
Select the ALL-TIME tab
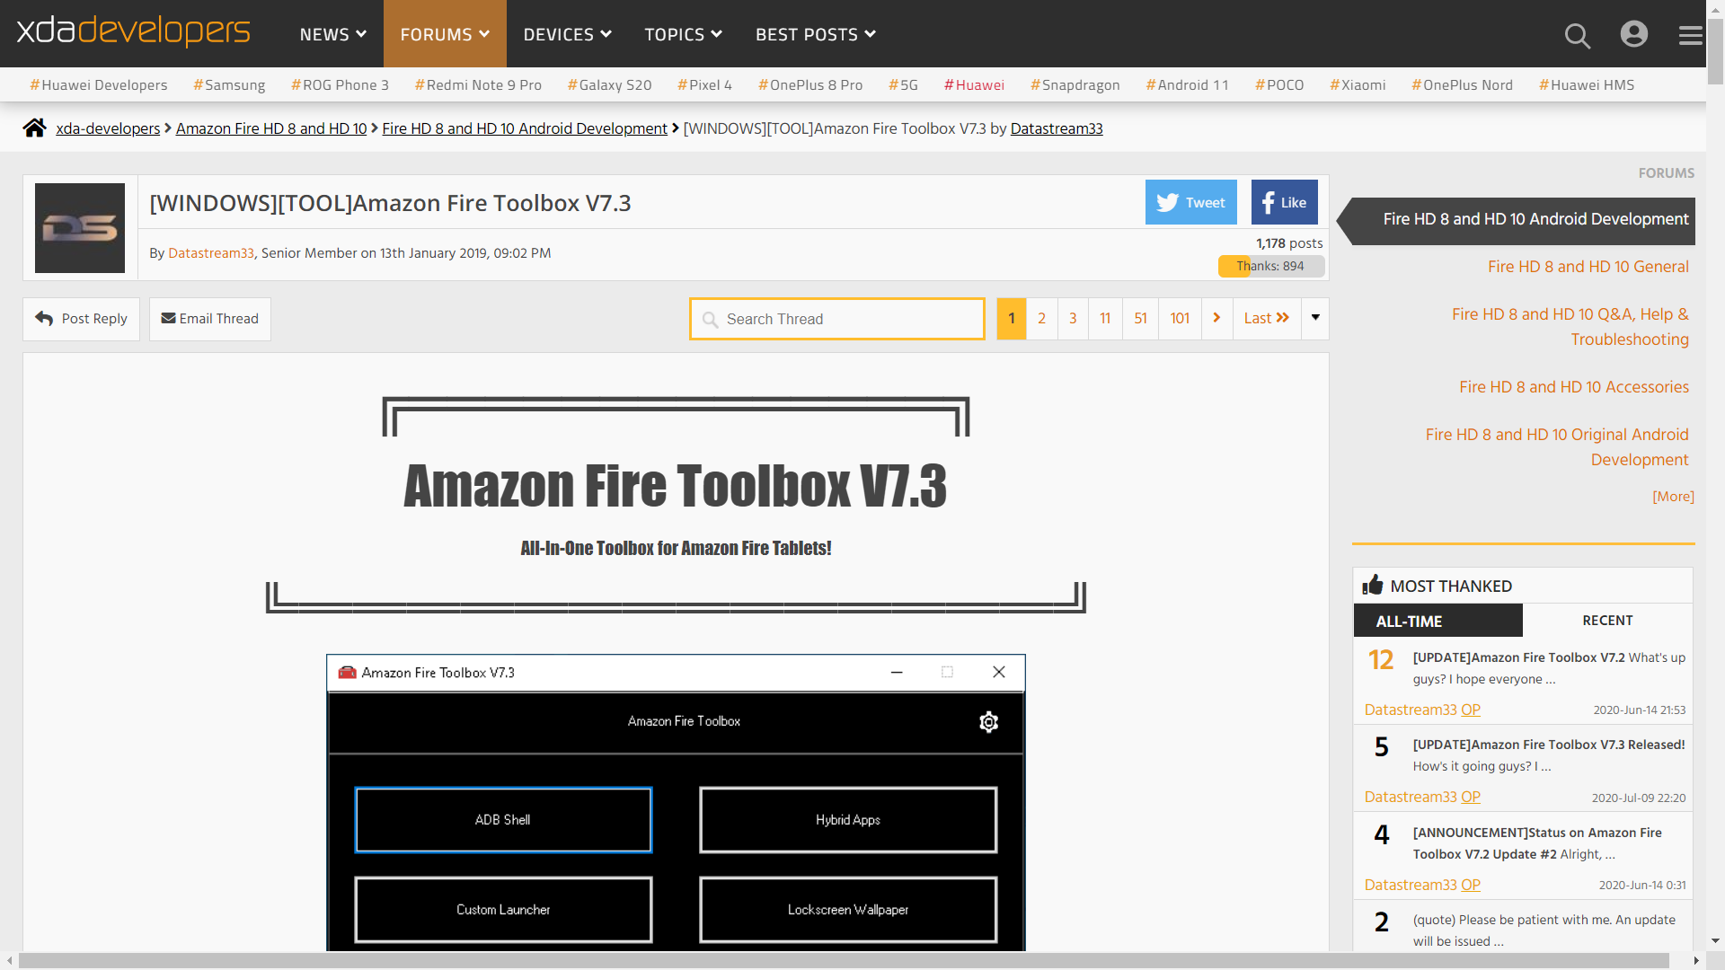1437,621
